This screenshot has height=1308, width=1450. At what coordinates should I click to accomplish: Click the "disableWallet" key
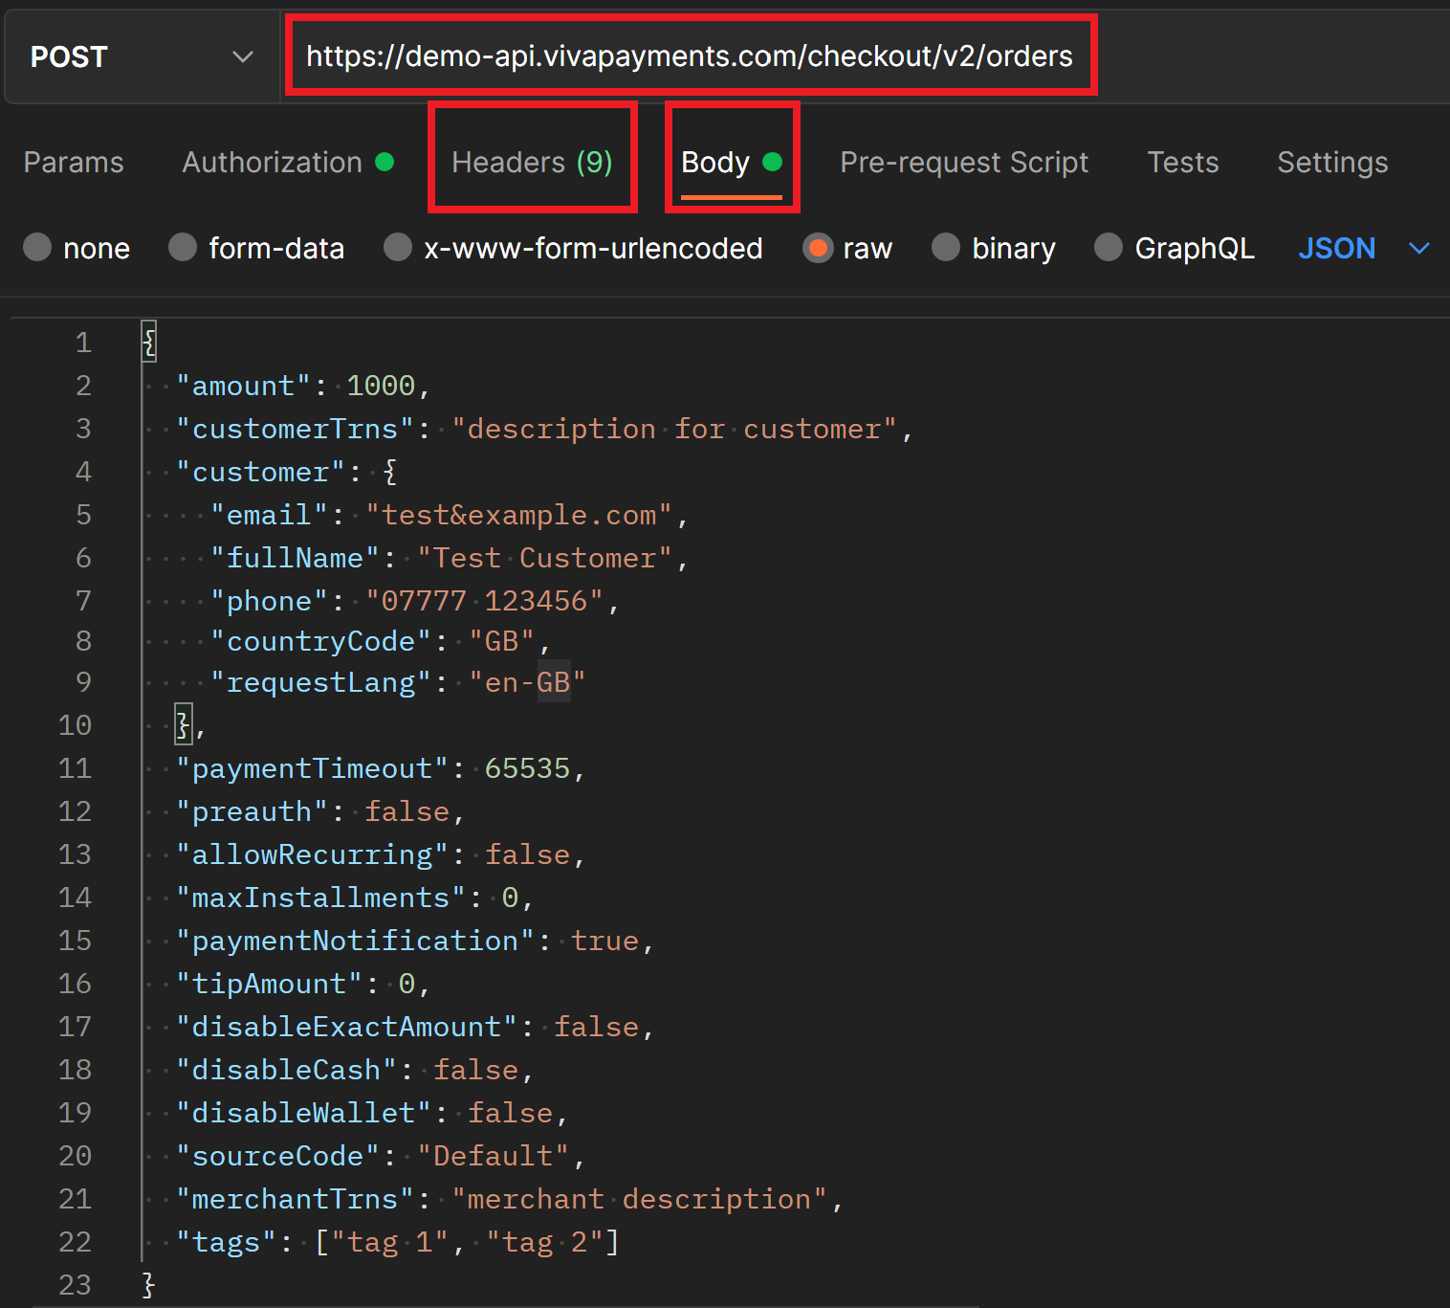[304, 1113]
